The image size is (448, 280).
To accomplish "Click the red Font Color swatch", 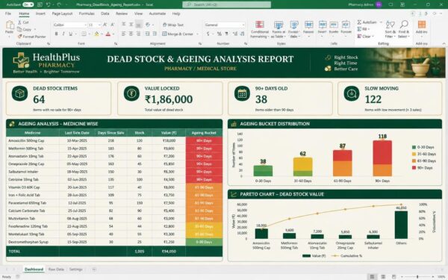I will (x=108, y=34).
